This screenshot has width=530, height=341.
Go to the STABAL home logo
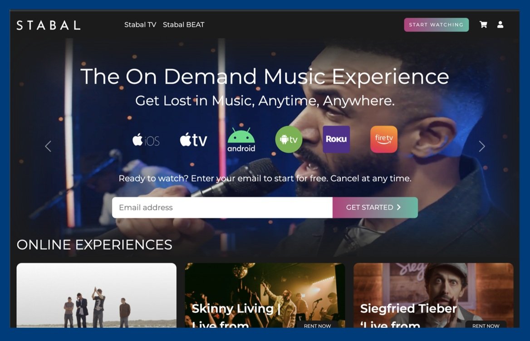pos(49,25)
